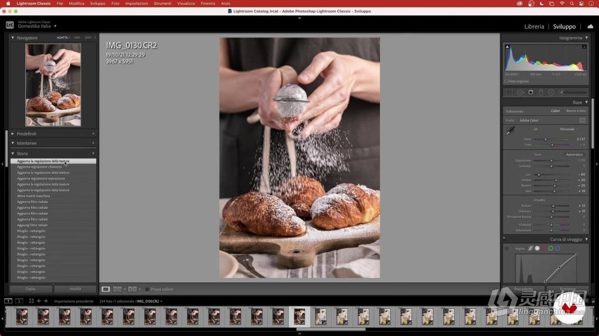This screenshot has height=336, width=599.
Task: Click the Copia... button
Action: 31,289
